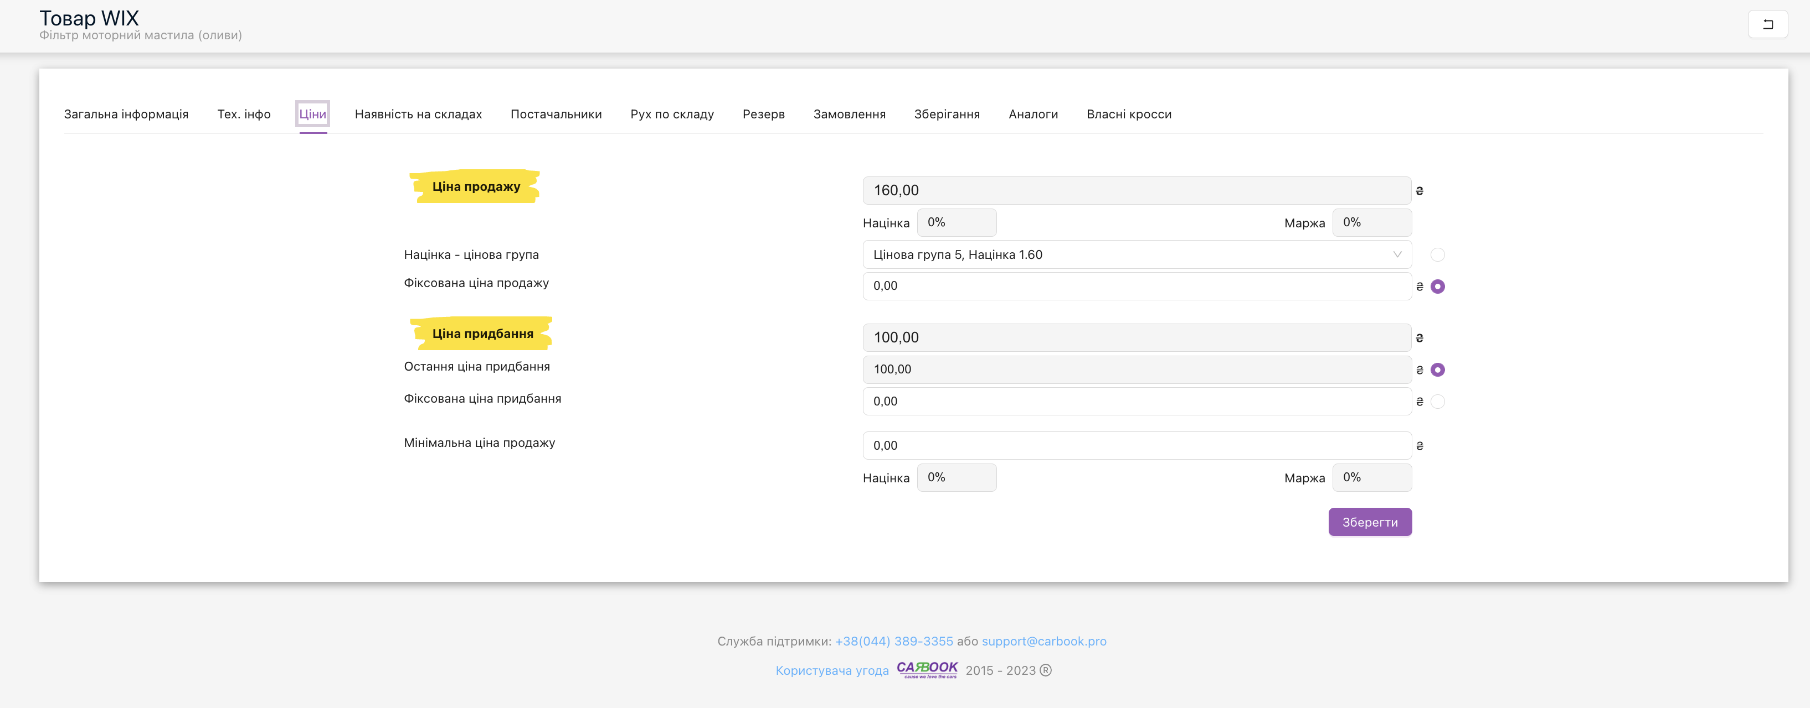Click the CarBook logo in footer
Viewport: 1810px width, 708px height.
point(927,669)
